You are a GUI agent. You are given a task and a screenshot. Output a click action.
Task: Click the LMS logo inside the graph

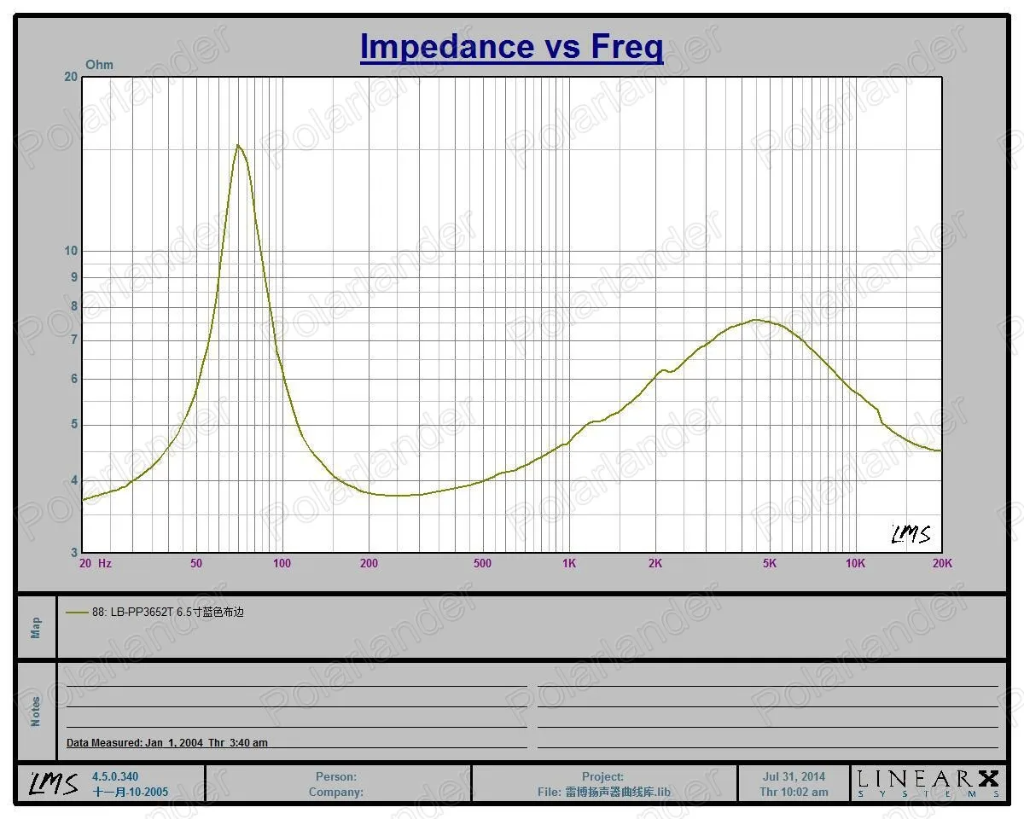click(911, 534)
